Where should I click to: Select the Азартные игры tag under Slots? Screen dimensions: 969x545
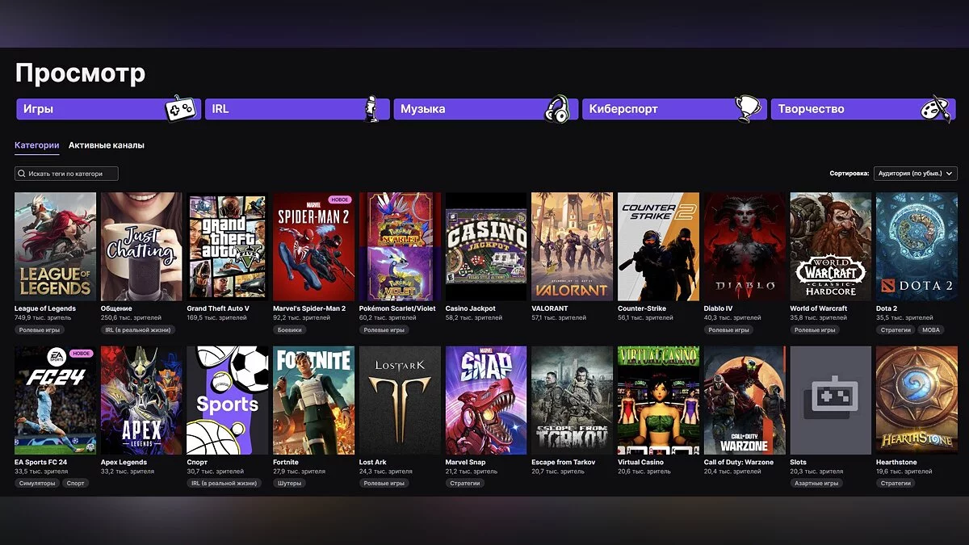click(816, 484)
